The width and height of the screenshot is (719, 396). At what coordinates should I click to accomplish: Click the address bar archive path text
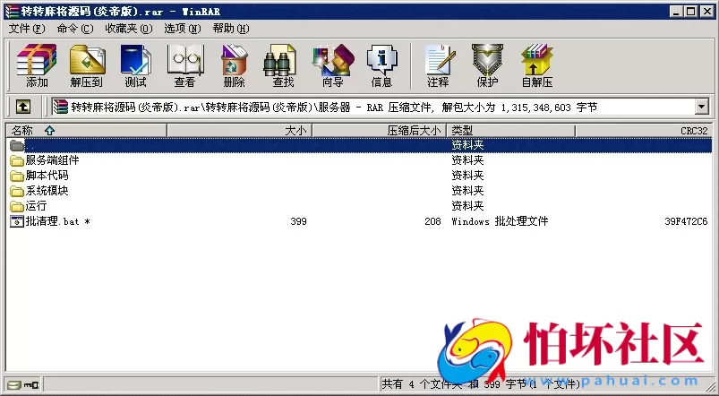(x=334, y=108)
